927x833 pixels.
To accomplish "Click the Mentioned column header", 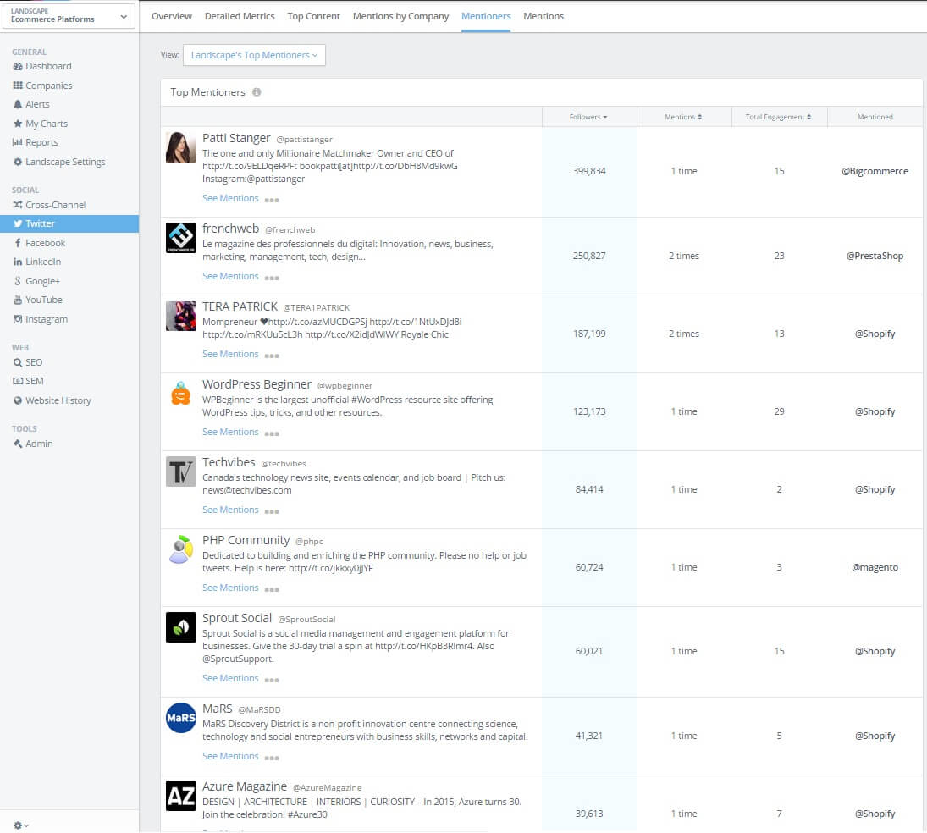I will click(x=875, y=117).
